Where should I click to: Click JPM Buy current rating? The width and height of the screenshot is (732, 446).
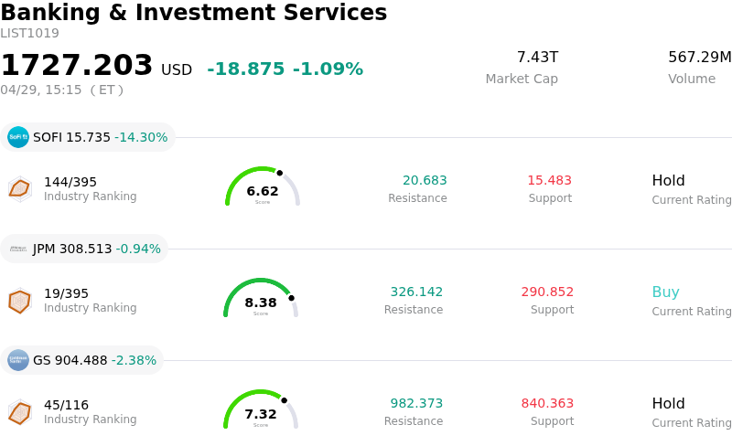pos(665,292)
